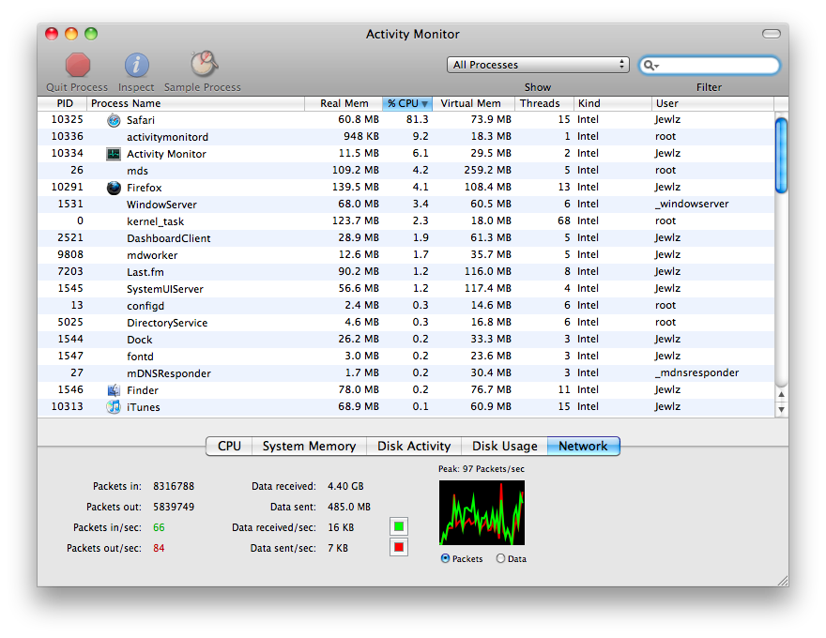Select the DirectoryService process row

406,322
